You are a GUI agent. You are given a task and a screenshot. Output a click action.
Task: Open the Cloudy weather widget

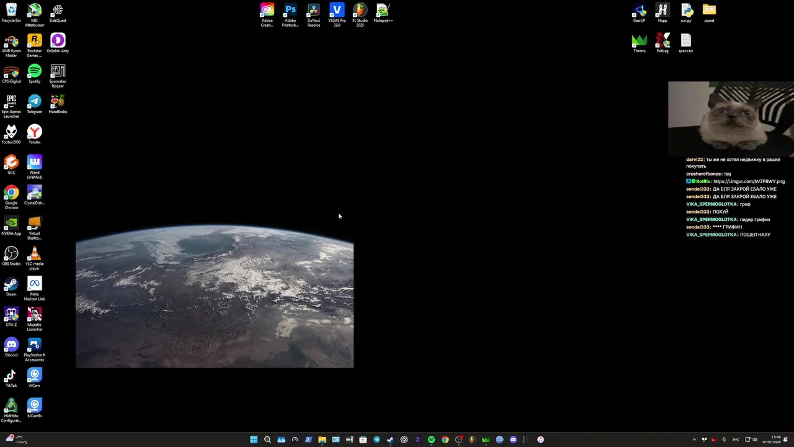tap(16, 440)
